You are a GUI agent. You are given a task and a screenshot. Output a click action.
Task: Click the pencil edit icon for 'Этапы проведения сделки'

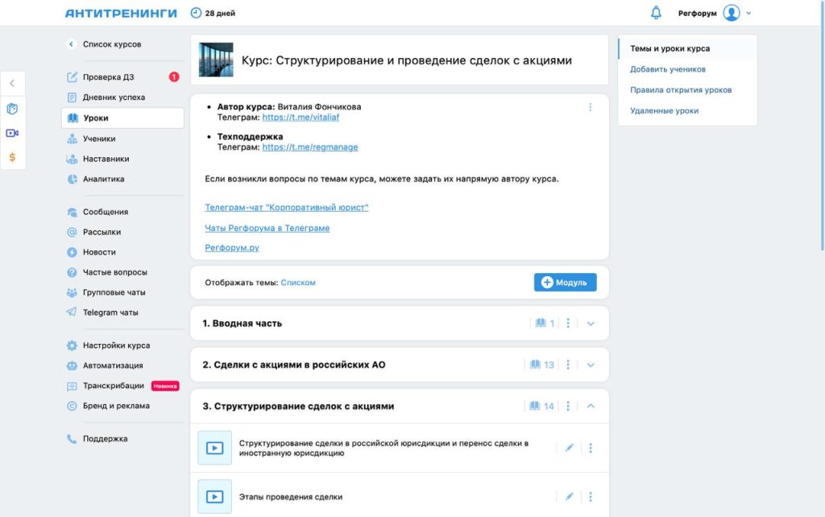(x=569, y=497)
